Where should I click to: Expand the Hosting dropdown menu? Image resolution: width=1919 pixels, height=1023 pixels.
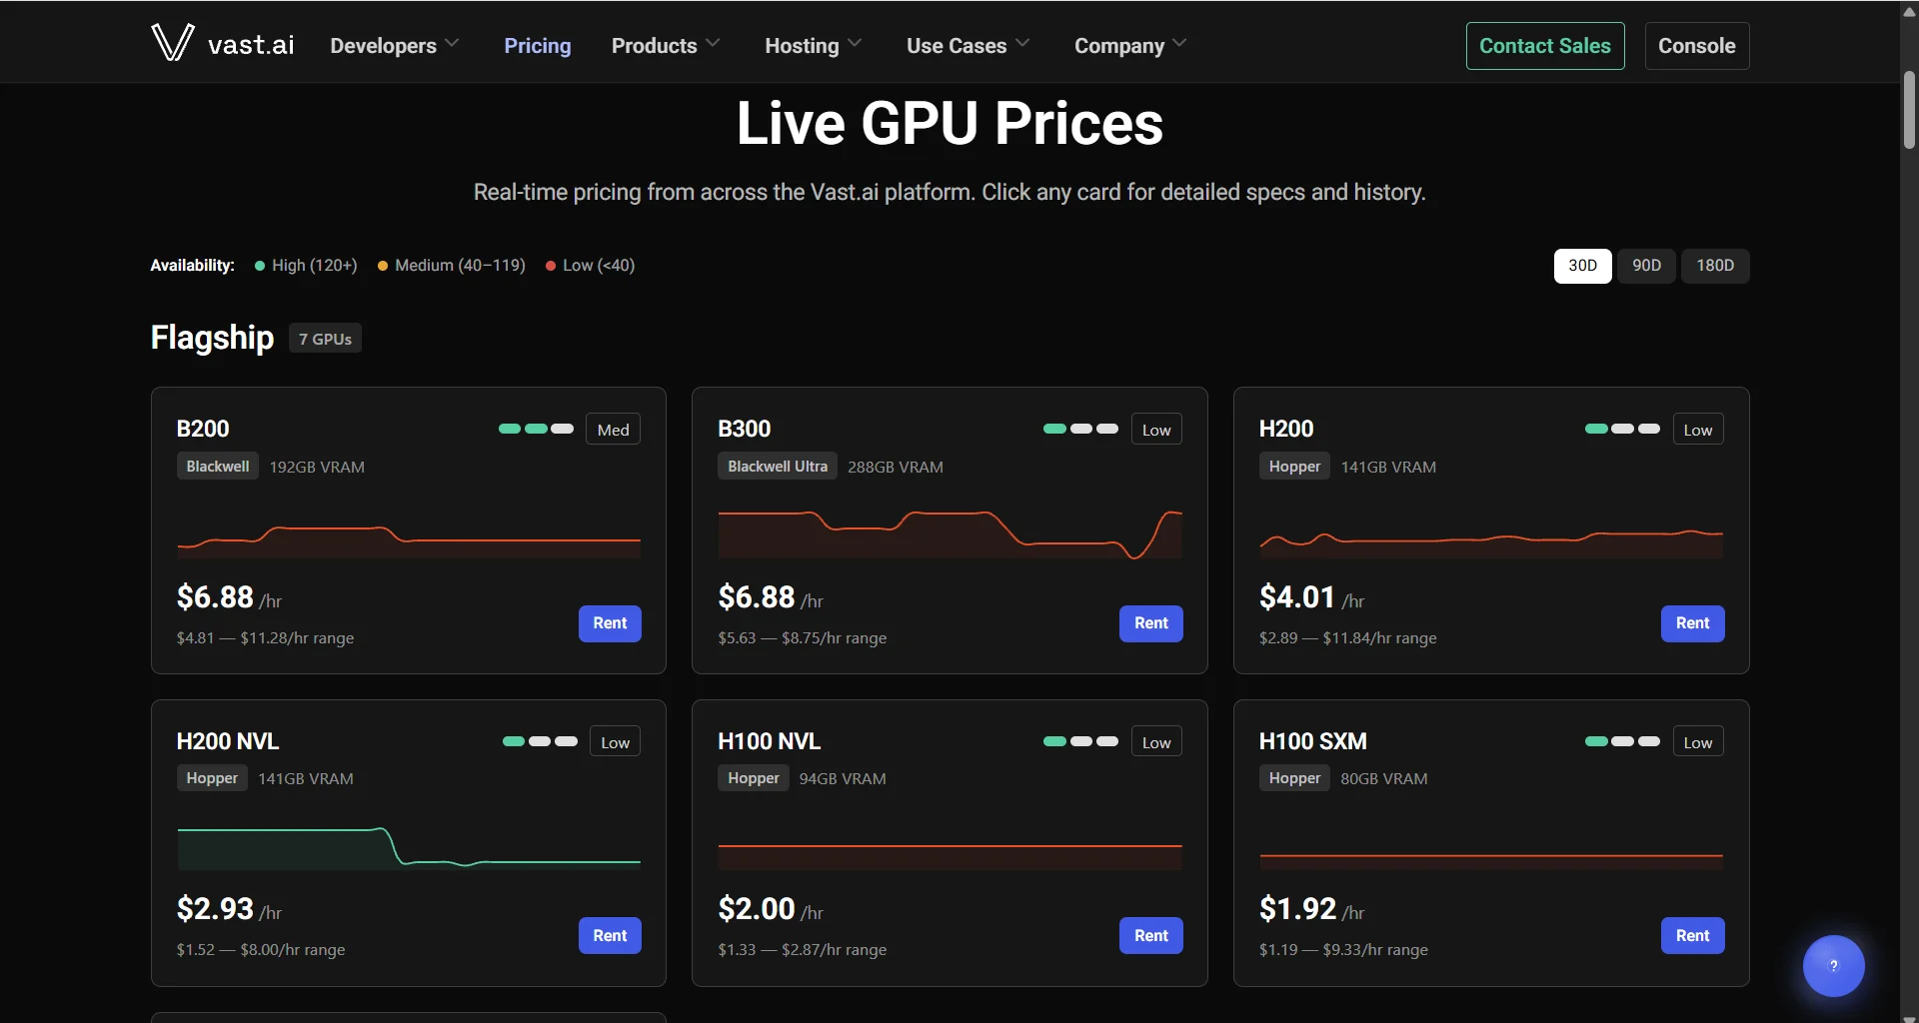(x=814, y=45)
